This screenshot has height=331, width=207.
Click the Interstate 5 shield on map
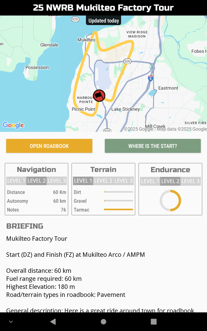click(151, 78)
